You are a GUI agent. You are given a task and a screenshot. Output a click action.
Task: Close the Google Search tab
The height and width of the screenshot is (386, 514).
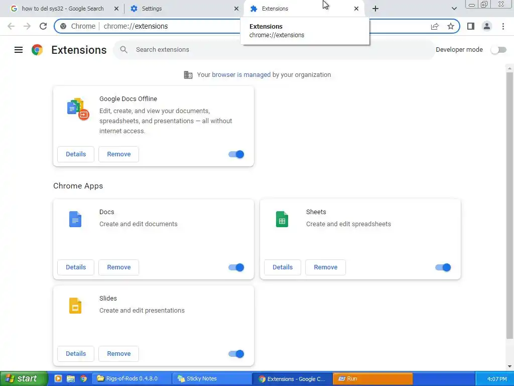(x=116, y=9)
